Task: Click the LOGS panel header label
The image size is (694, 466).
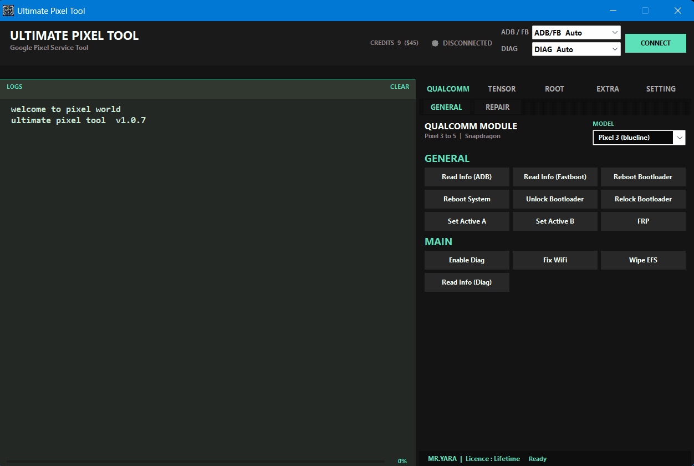Action: 14,87
